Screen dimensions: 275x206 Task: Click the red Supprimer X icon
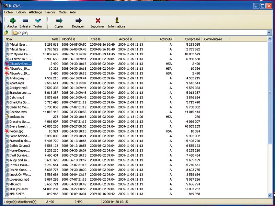point(98,21)
